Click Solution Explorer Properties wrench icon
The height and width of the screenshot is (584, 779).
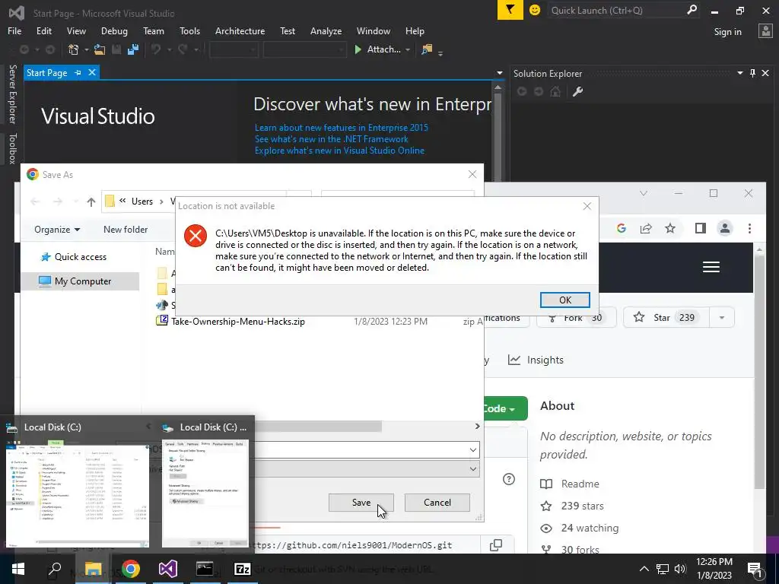[x=577, y=91]
